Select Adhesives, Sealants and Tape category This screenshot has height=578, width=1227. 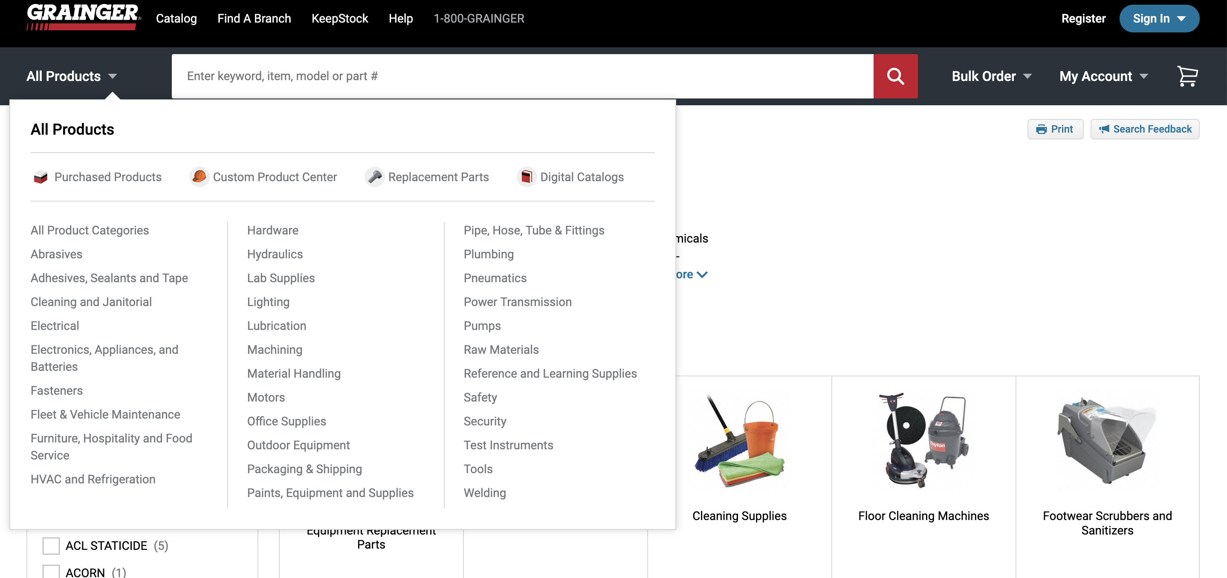[109, 278]
